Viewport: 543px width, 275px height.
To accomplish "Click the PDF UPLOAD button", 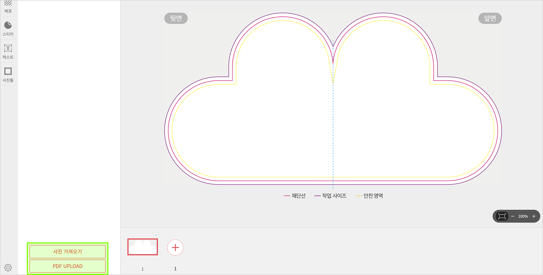I will 68,266.
